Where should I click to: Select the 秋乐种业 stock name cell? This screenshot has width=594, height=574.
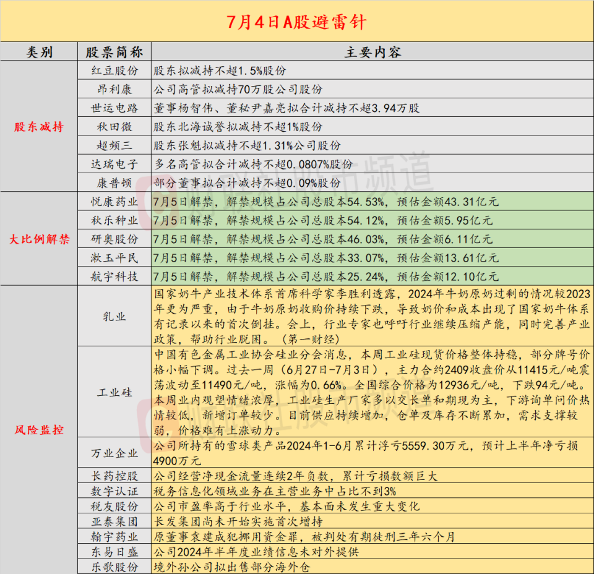click(x=114, y=220)
